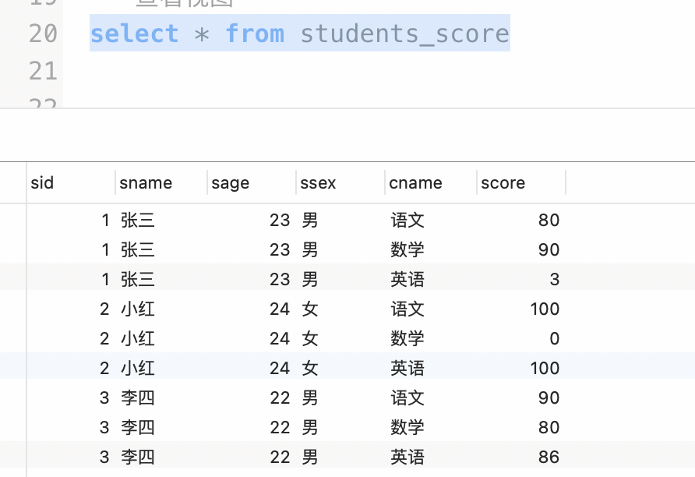This screenshot has width=695, height=477.
Task: Click the sname column header
Action: click(146, 183)
